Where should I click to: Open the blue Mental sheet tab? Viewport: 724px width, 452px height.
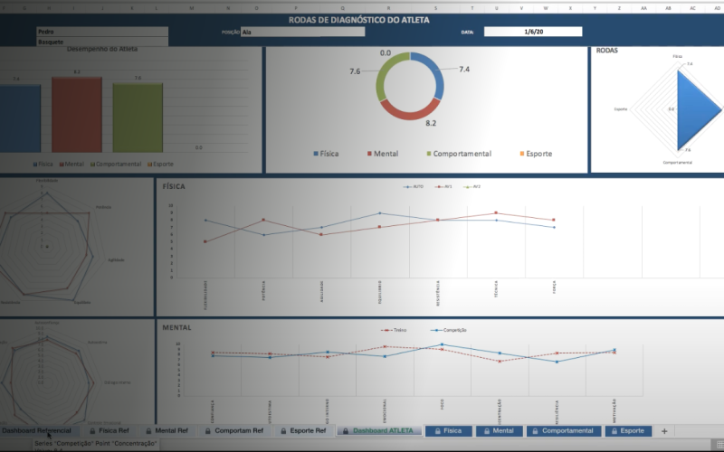click(x=502, y=431)
